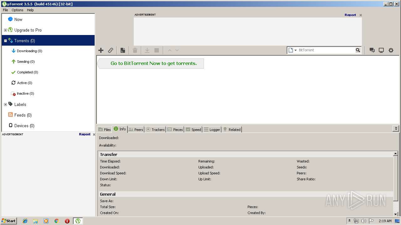Select Inactive (0) filter
401x225 pixels.
25,93
